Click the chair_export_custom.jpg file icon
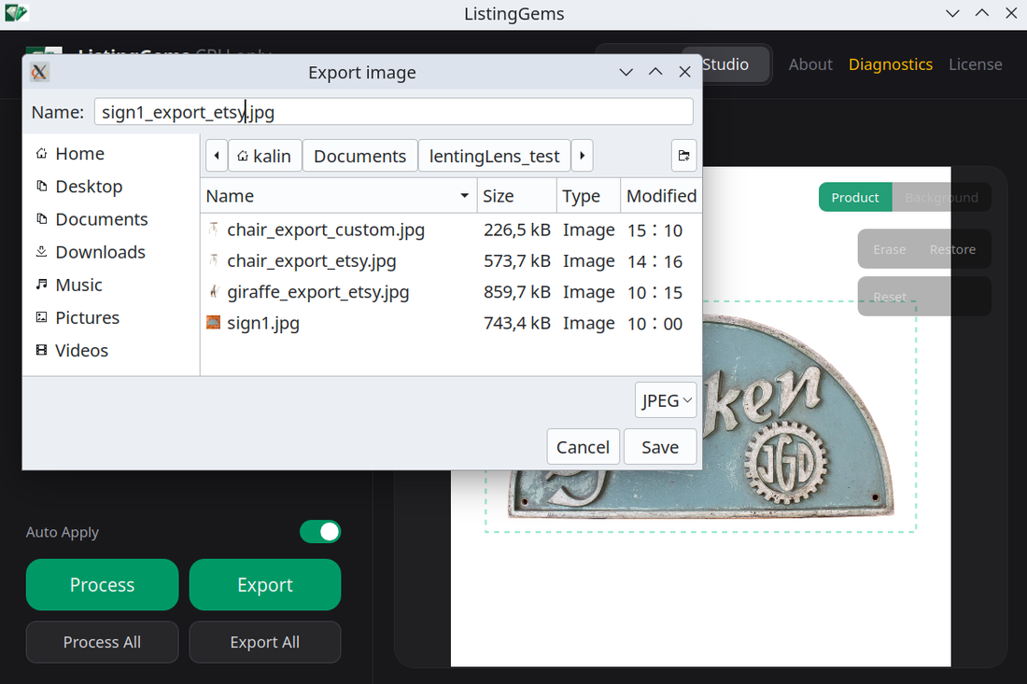Image resolution: width=1027 pixels, height=684 pixels. [214, 230]
